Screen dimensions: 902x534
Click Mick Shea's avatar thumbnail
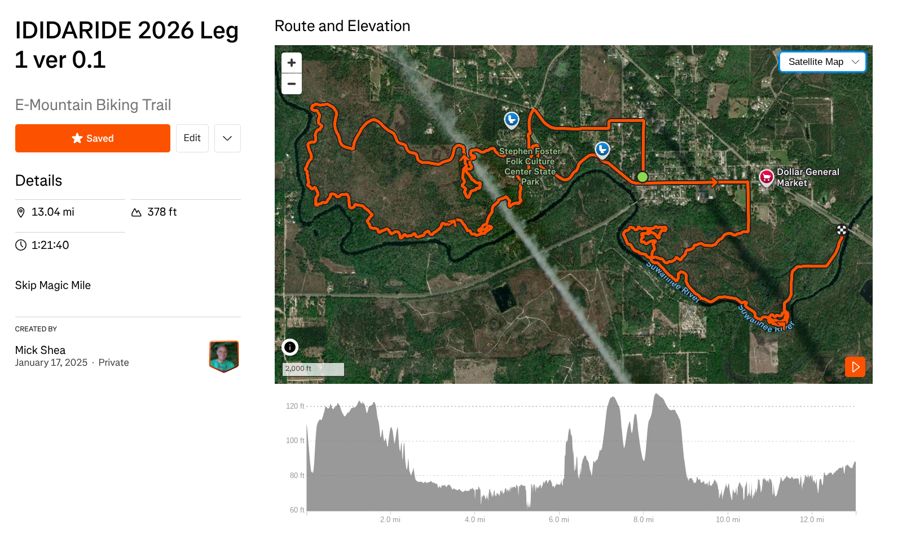click(x=224, y=356)
